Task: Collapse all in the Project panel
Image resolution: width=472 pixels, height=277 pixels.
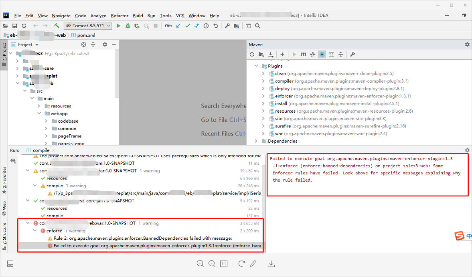Action: 93,44
